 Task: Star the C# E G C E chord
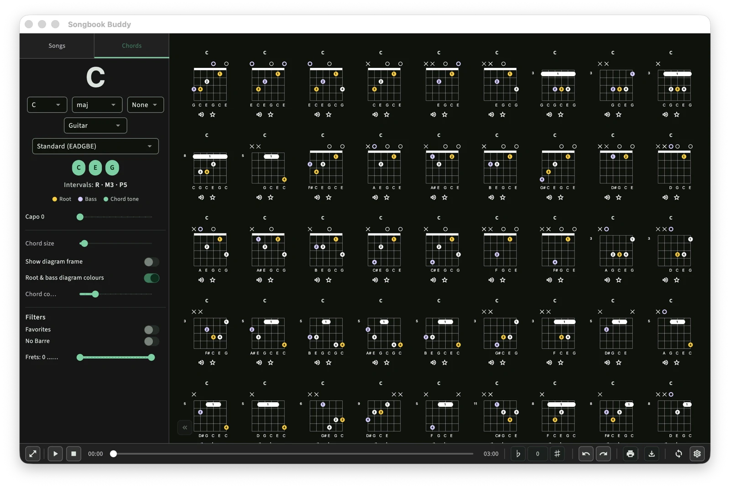tap(386, 280)
